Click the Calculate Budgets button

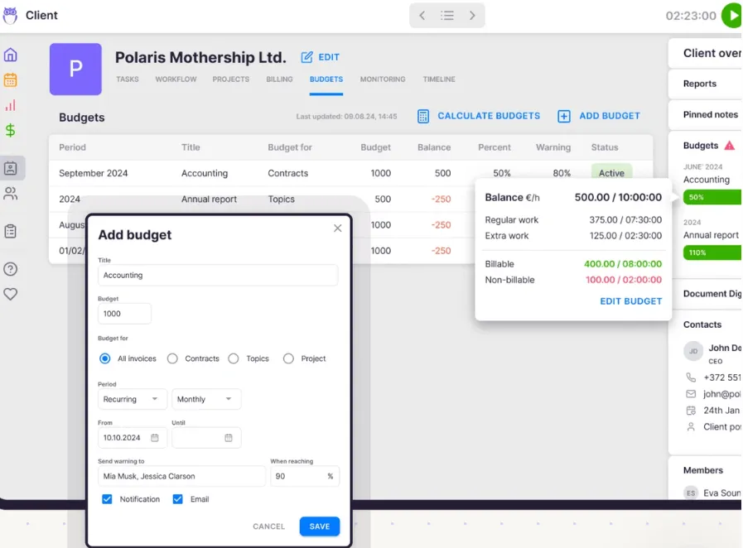(479, 116)
